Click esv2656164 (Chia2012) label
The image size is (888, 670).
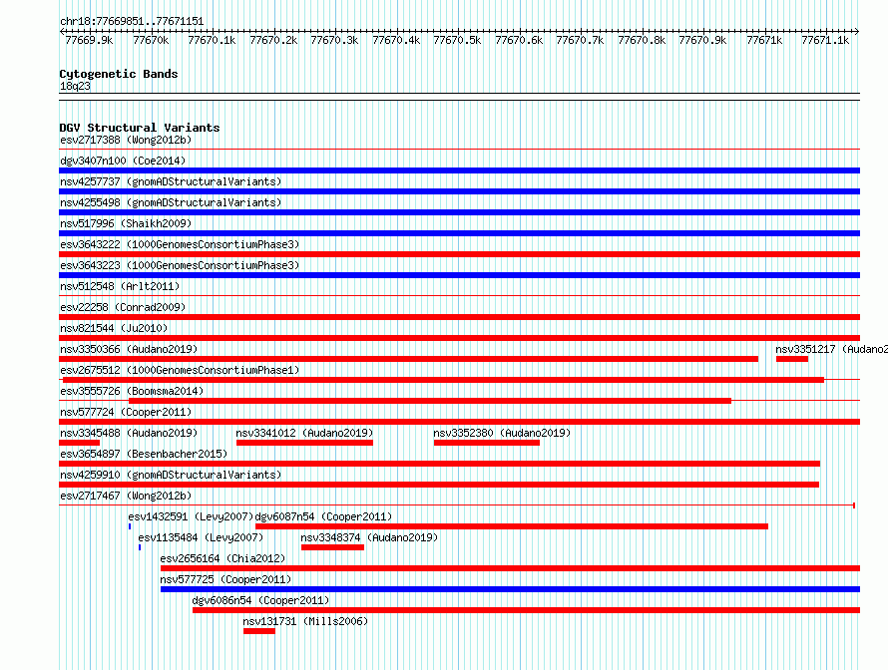click(x=222, y=558)
